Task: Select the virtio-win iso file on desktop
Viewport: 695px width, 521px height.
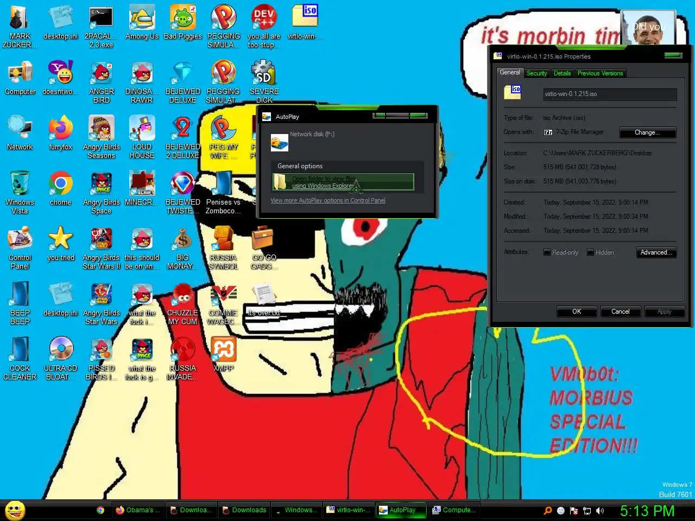Action: [305, 23]
